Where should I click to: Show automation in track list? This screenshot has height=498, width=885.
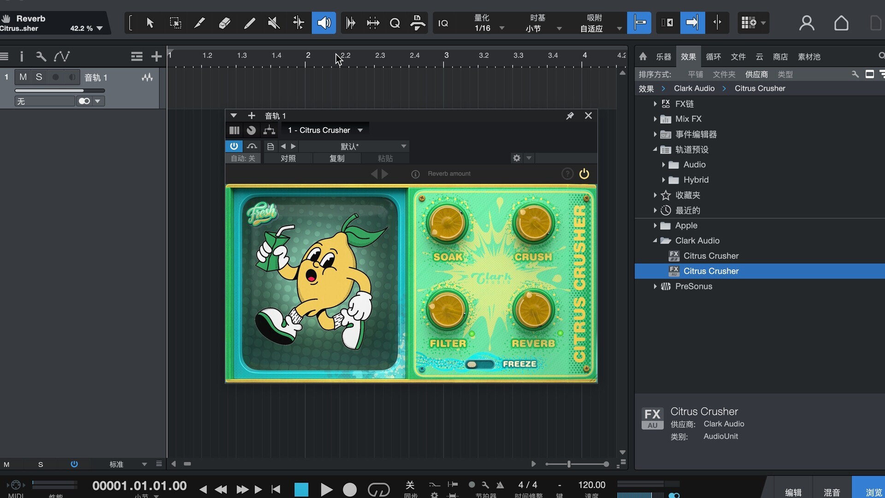pyautogui.click(x=62, y=57)
